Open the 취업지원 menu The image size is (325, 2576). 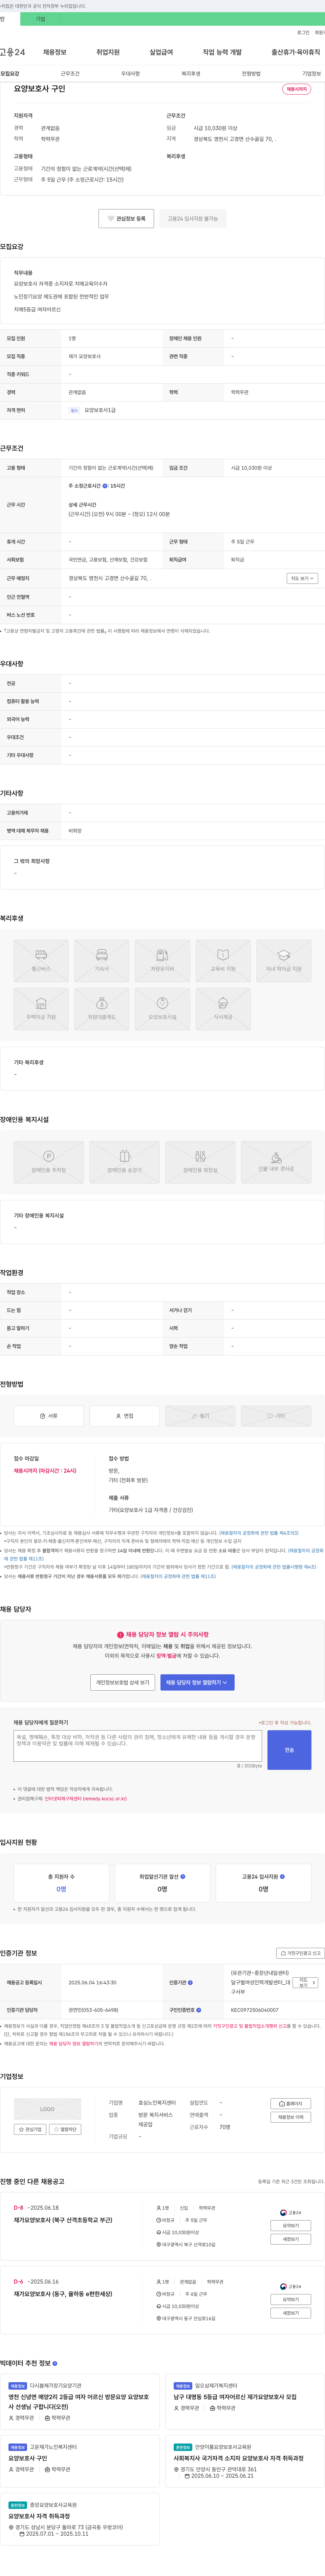click(x=108, y=52)
